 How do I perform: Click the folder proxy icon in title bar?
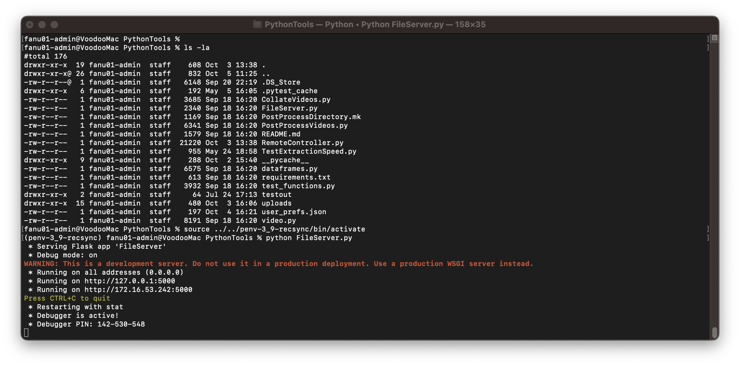[x=257, y=24]
